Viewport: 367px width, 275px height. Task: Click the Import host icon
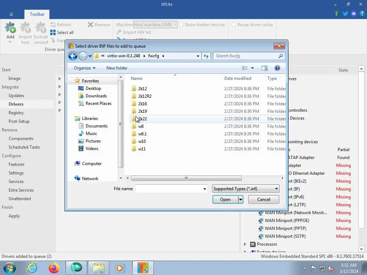click(x=25, y=28)
